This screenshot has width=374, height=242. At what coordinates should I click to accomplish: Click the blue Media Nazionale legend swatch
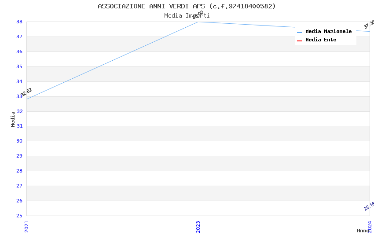point(299,32)
